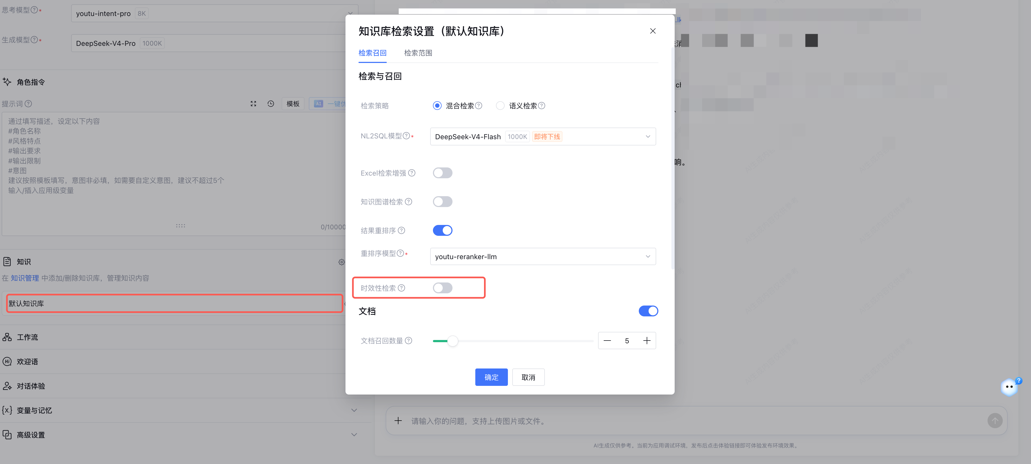Enable the Excel检索增强 toggle
1031x464 pixels.
(443, 173)
